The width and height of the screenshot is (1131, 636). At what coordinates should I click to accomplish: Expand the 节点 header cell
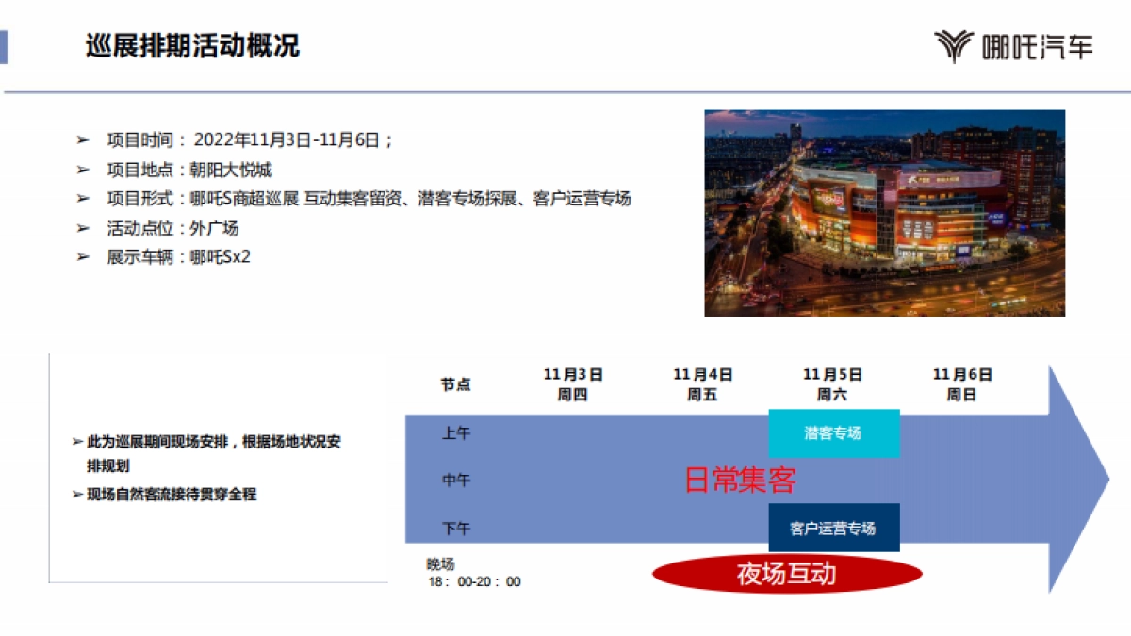pyautogui.click(x=459, y=384)
